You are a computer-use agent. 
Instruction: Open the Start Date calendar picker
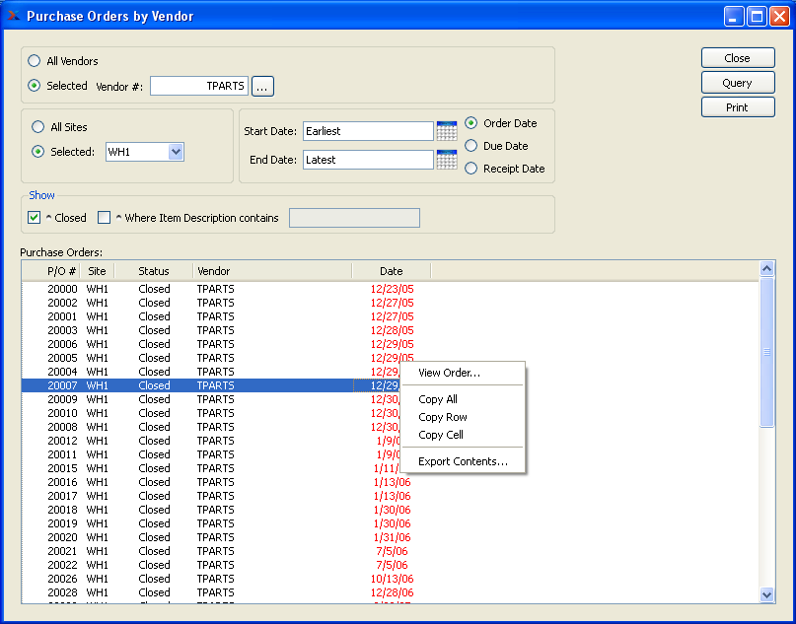click(447, 131)
